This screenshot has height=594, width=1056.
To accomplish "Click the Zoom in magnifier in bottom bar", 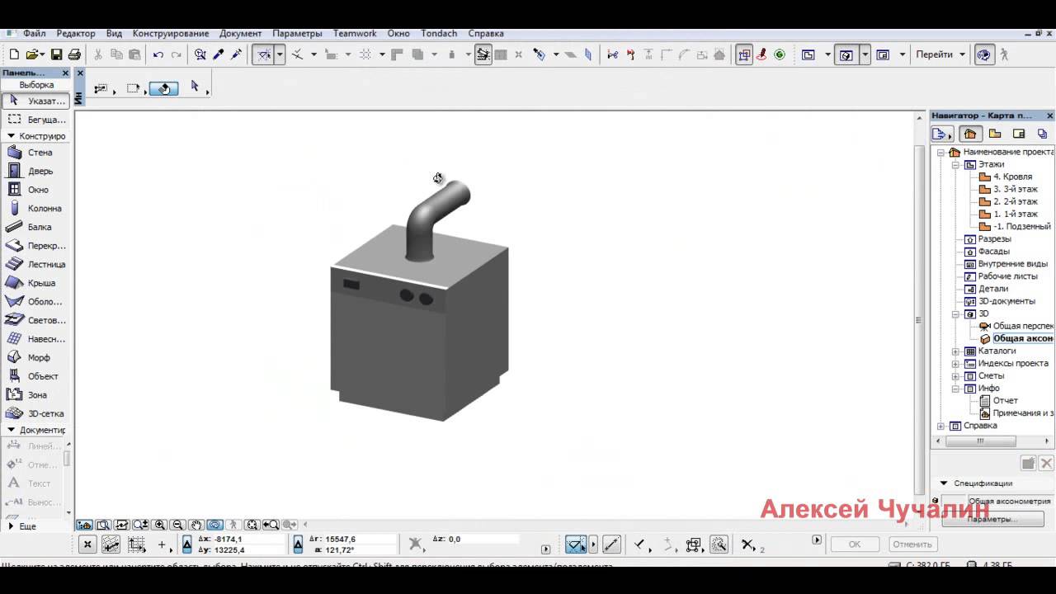I will pyautogui.click(x=160, y=525).
